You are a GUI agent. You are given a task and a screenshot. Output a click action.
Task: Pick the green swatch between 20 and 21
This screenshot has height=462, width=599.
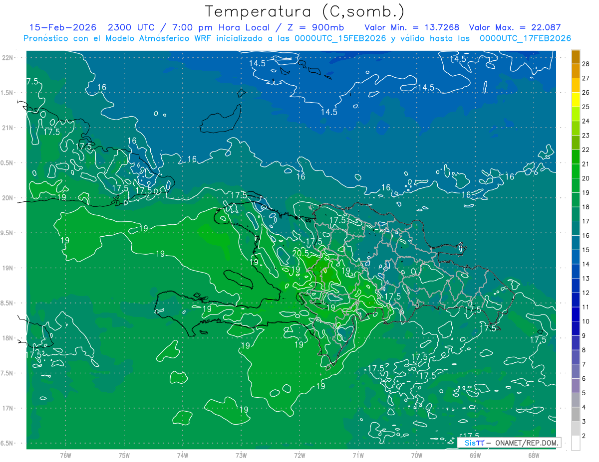point(576,171)
